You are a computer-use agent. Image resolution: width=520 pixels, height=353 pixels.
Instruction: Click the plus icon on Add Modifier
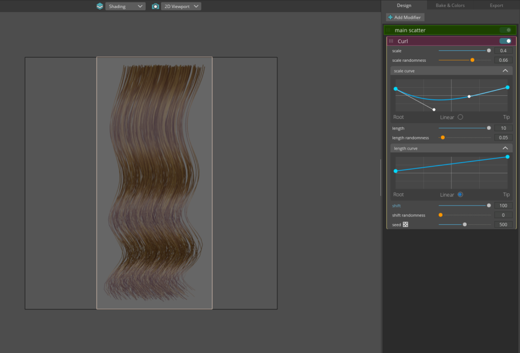tap(390, 17)
